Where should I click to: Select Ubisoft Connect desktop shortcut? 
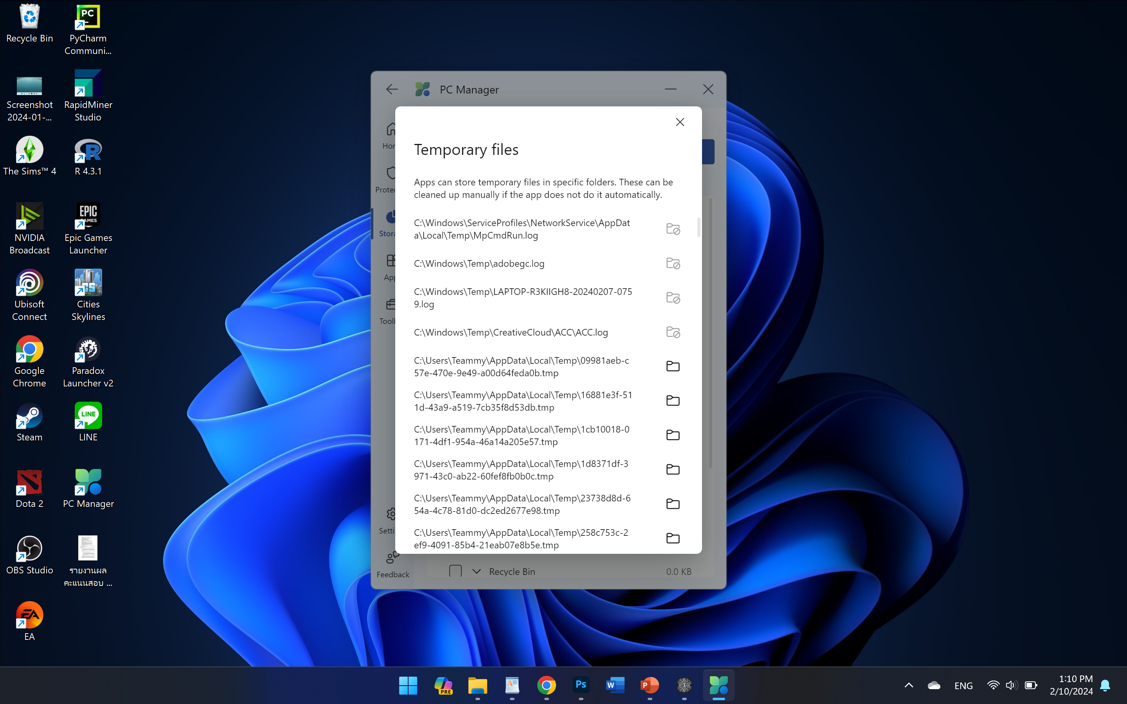click(x=29, y=296)
